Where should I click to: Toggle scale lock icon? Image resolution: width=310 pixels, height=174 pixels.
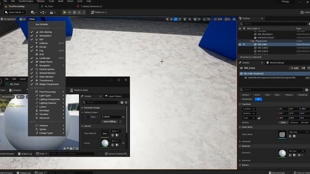[x=259, y=118]
